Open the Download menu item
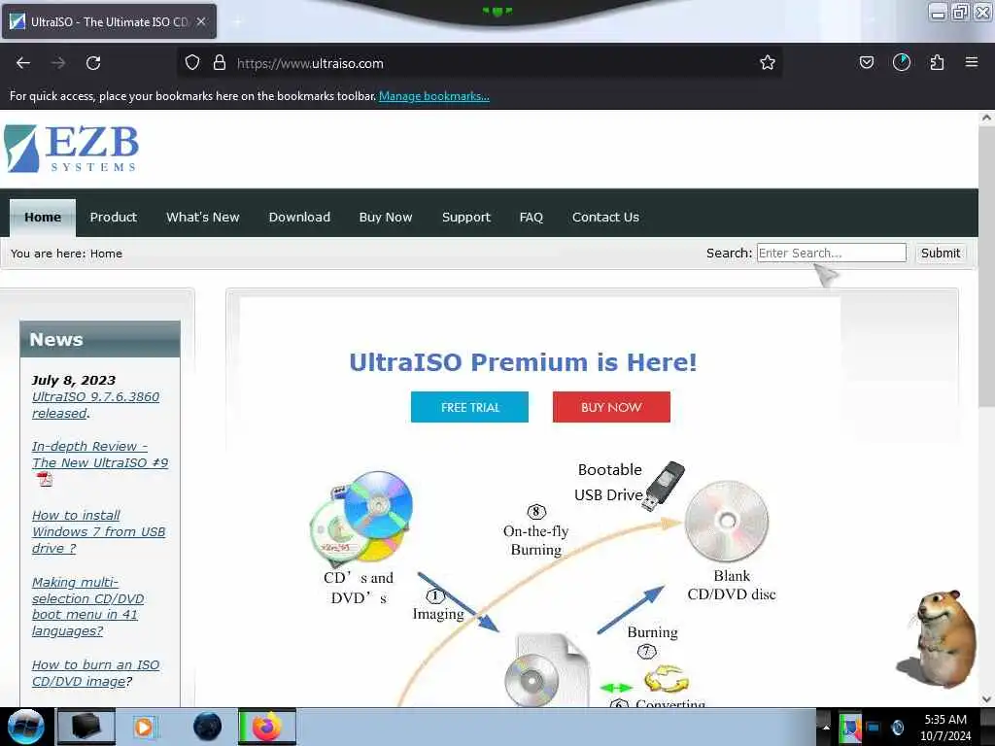 (x=299, y=217)
